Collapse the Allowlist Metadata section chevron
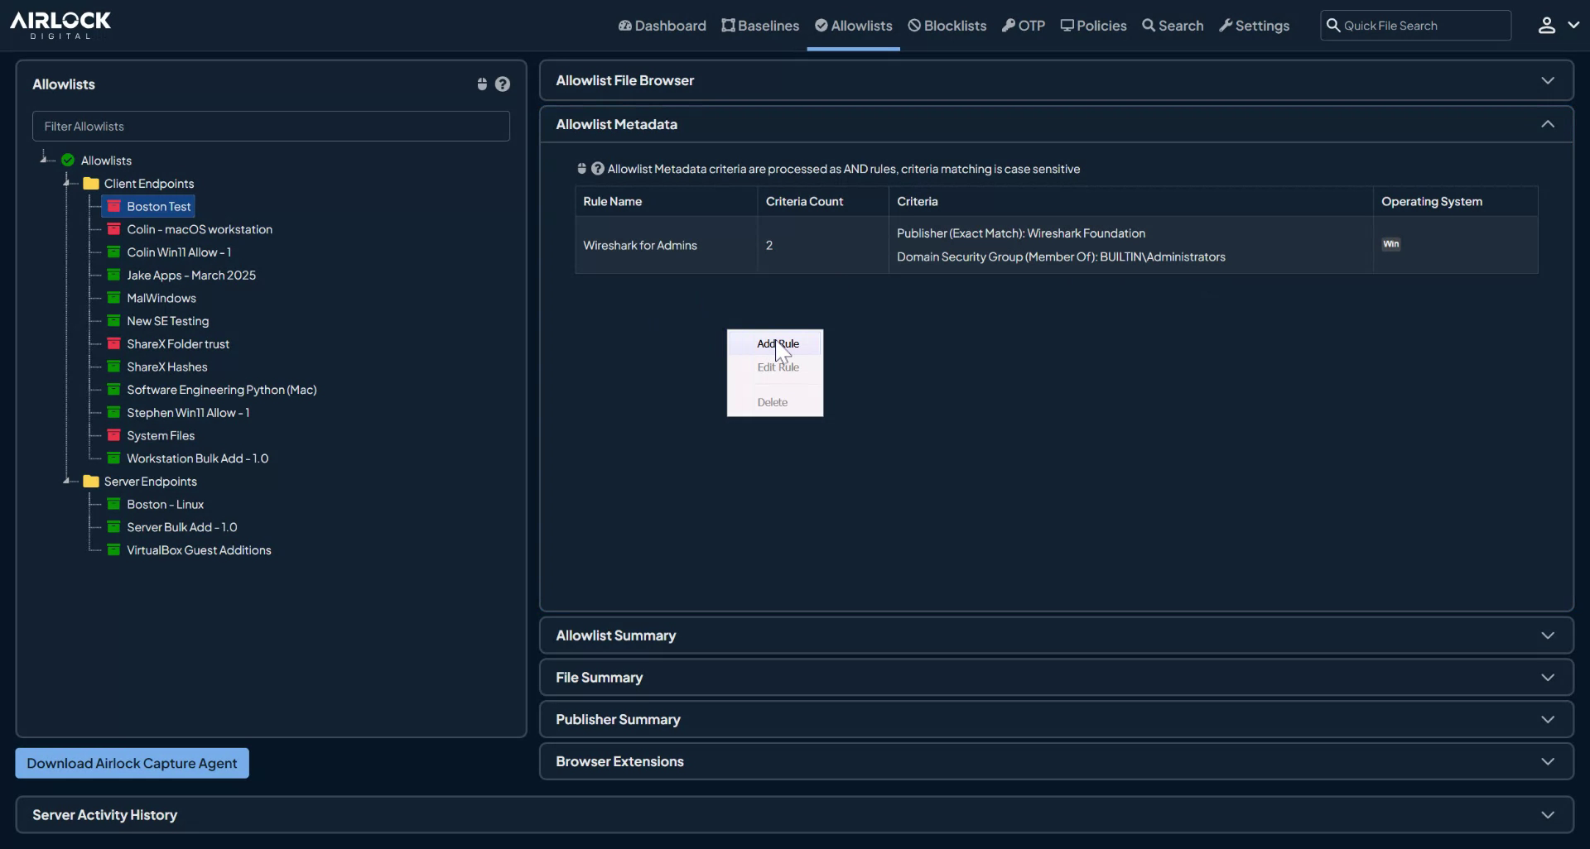The height and width of the screenshot is (849, 1590). click(x=1548, y=123)
